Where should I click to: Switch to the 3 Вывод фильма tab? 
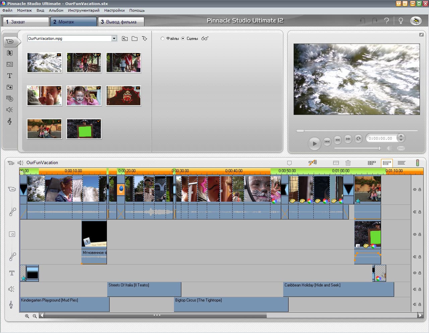[x=121, y=22]
